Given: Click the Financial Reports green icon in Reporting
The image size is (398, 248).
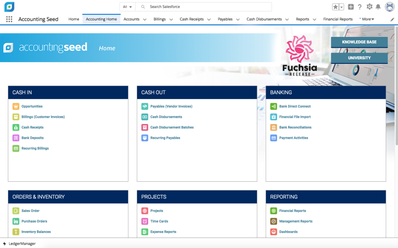Looking at the screenshot, I should [274, 211].
